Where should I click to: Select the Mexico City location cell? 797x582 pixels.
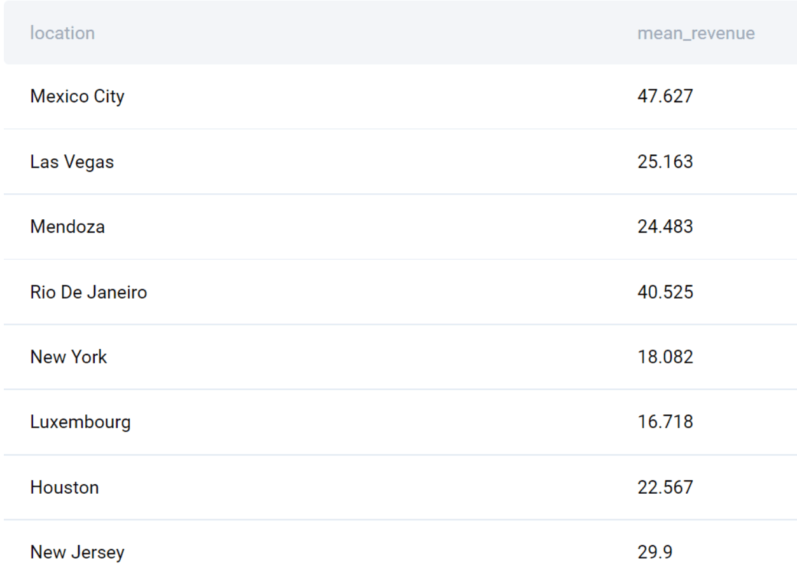coord(77,97)
